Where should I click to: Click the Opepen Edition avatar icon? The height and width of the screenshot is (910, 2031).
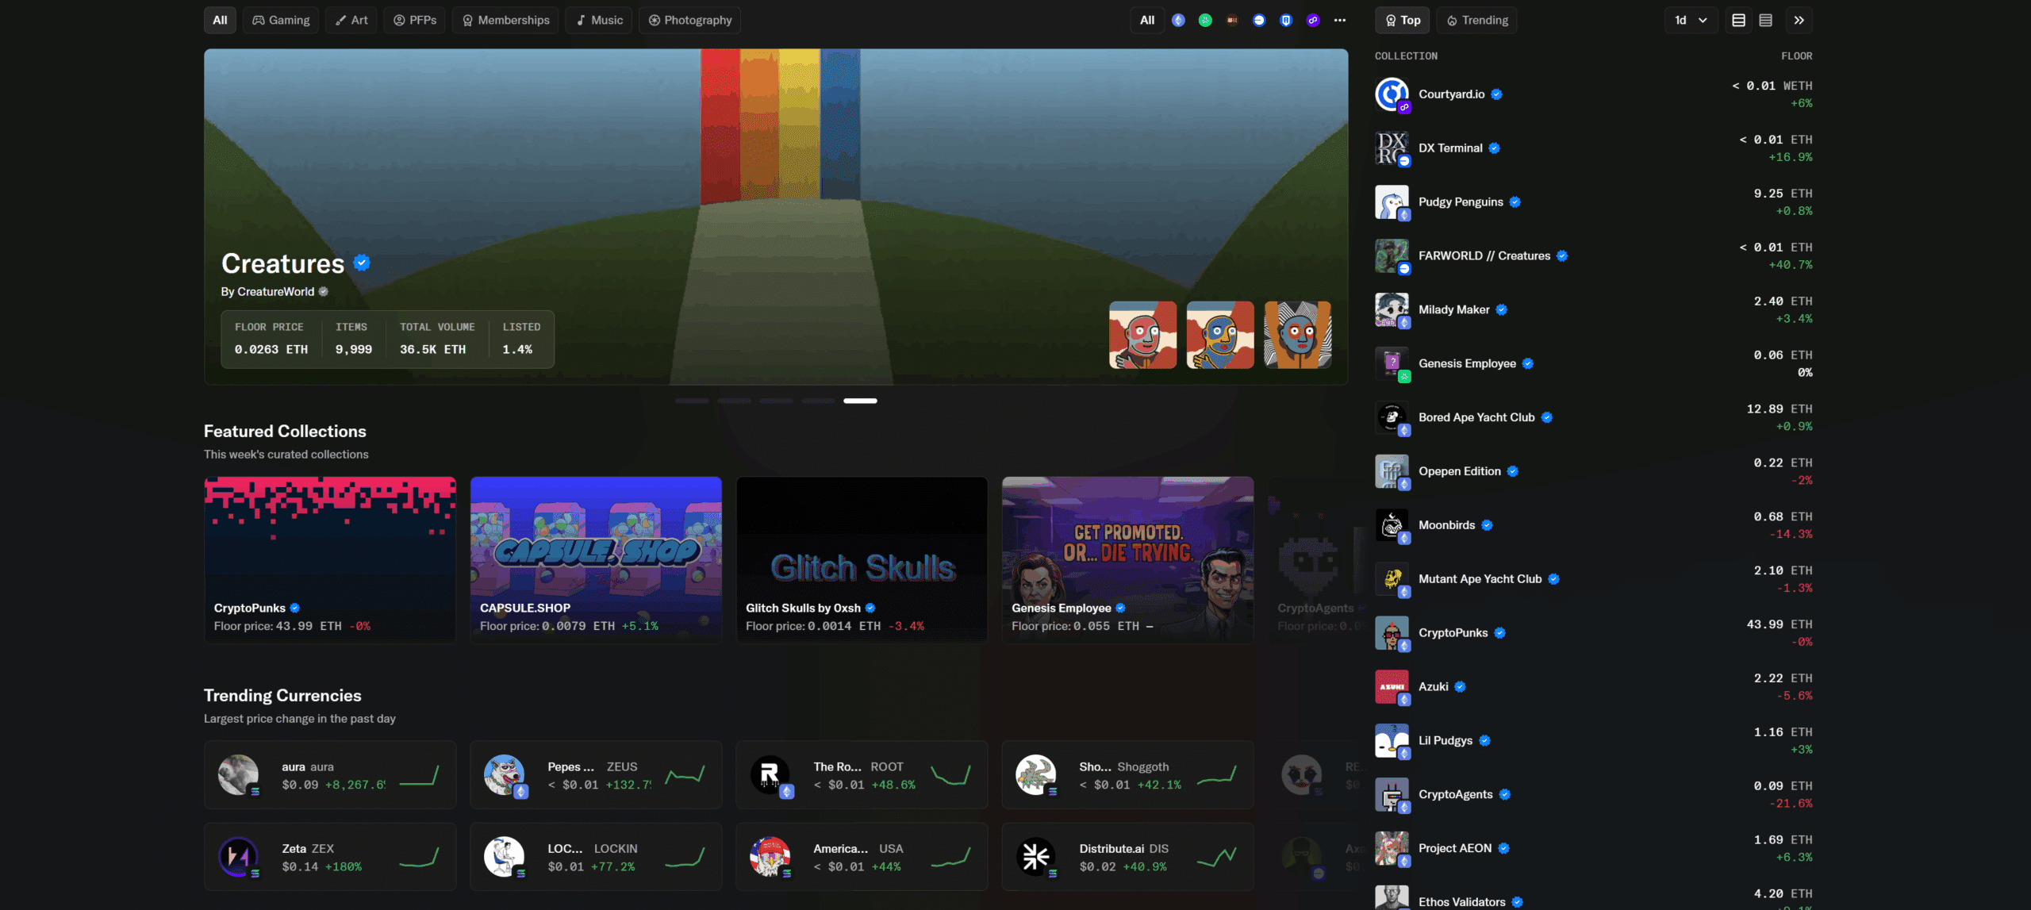(x=1392, y=471)
